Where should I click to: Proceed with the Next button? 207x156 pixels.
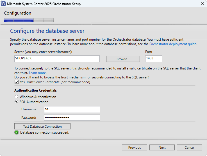pos(162,147)
